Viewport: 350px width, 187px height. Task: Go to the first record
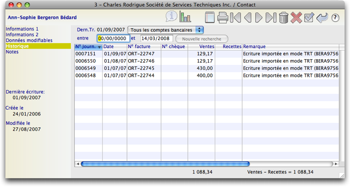[236, 18]
